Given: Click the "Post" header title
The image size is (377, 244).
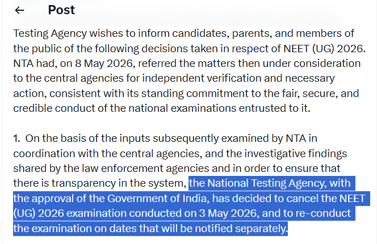Looking at the screenshot, I should (x=61, y=10).
